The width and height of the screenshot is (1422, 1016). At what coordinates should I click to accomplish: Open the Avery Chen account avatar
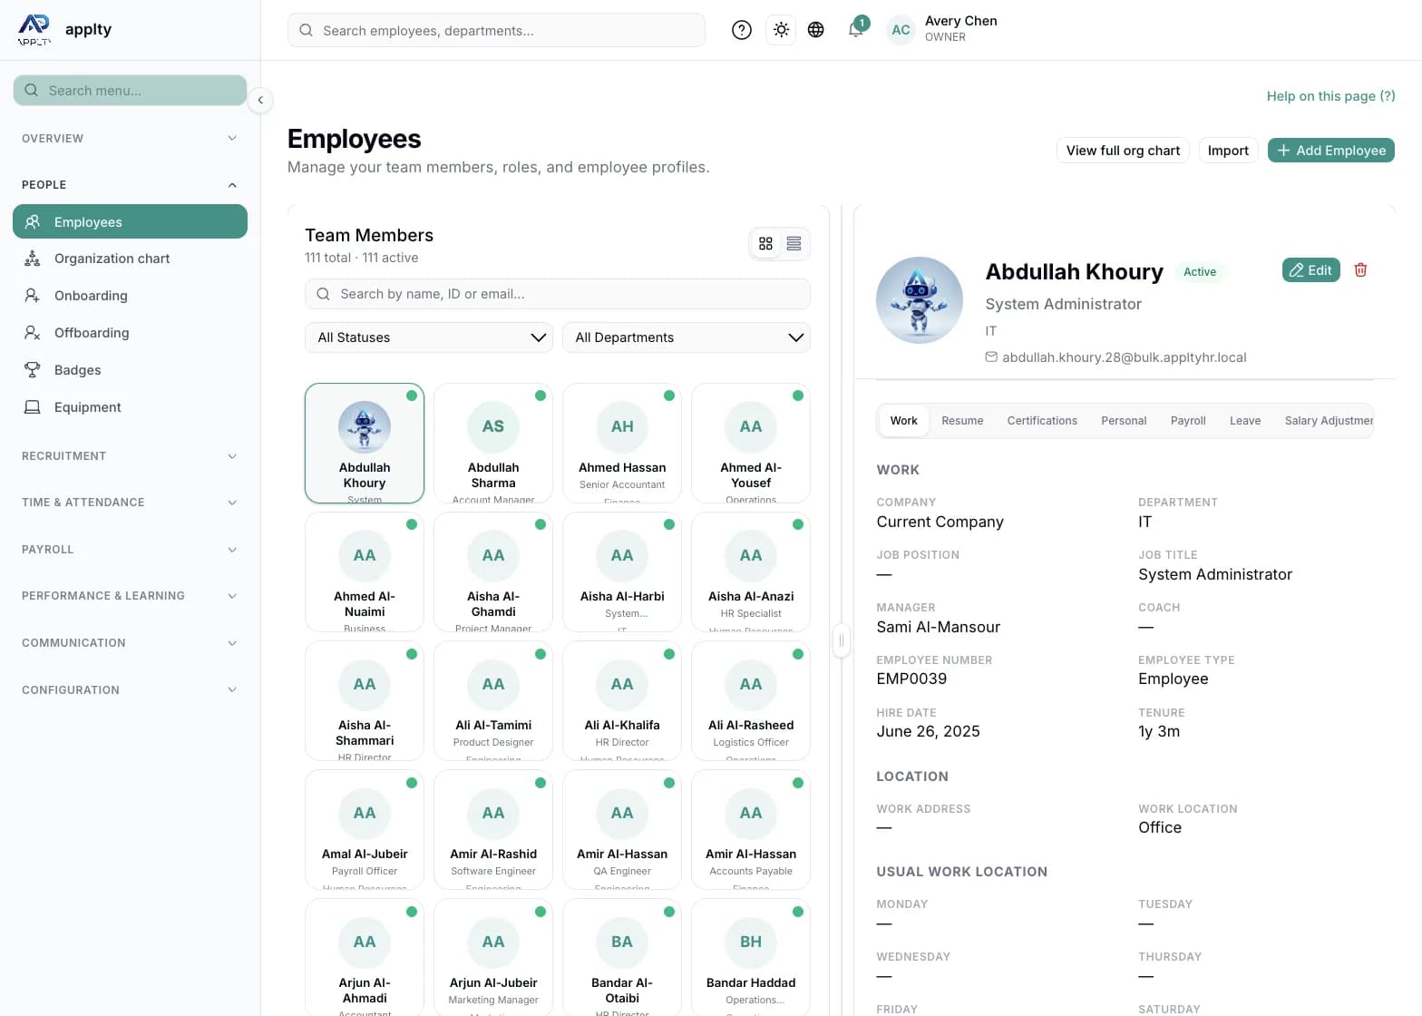pos(901,30)
